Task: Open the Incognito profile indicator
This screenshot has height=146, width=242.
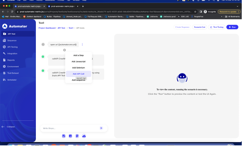Action: click(210, 12)
